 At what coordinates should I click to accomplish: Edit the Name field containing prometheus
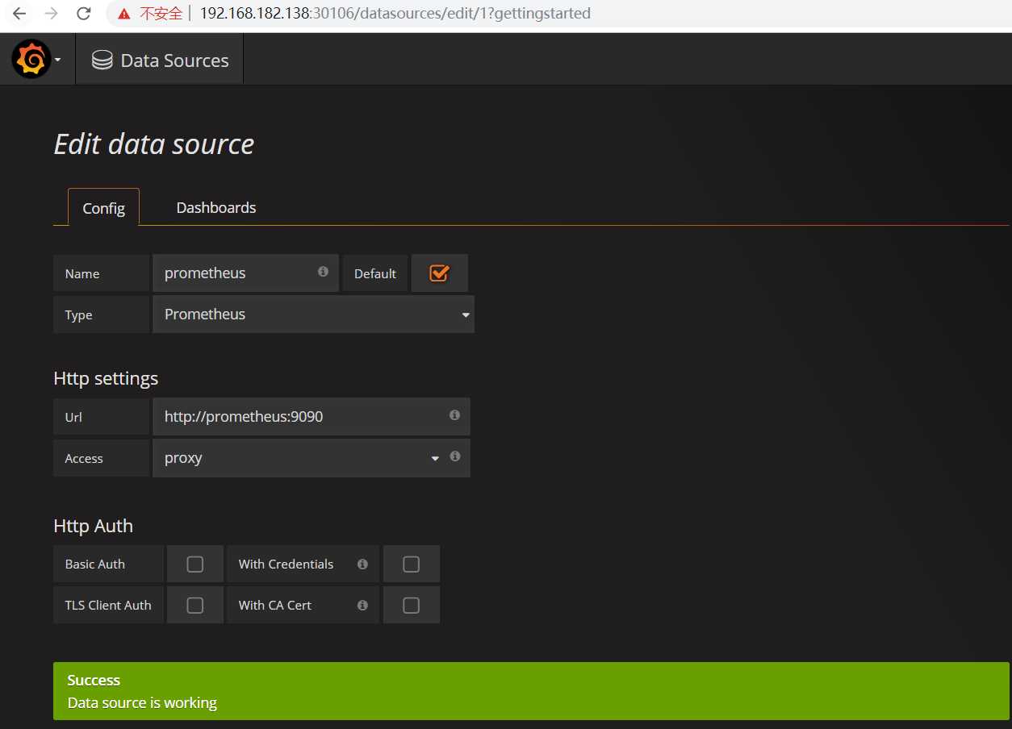click(245, 273)
